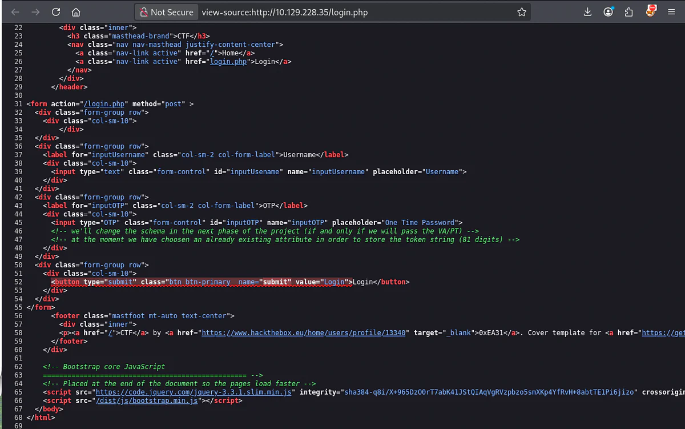Image resolution: width=685 pixels, height=429 pixels.
Task: Click the red extension badge icon
Action: click(x=651, y=11)
